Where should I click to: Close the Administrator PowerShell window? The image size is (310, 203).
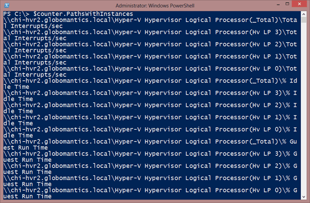(300, 4)
